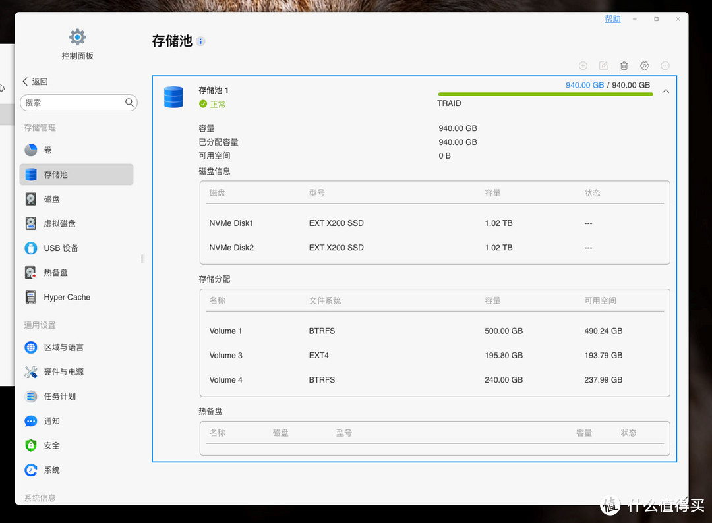Click the gear settings icon in the toolbar
Viewport: 712px width, 523px height.
click(x=644, y=65)
